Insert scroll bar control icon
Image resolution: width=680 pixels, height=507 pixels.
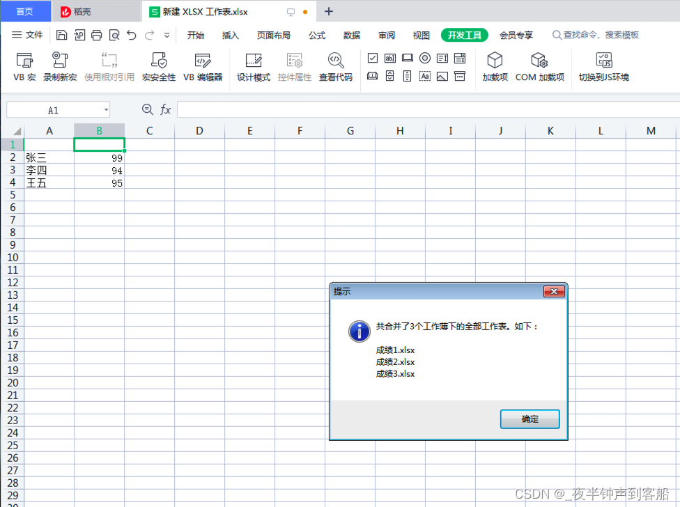pyautogui.click(x=407, y=77)
